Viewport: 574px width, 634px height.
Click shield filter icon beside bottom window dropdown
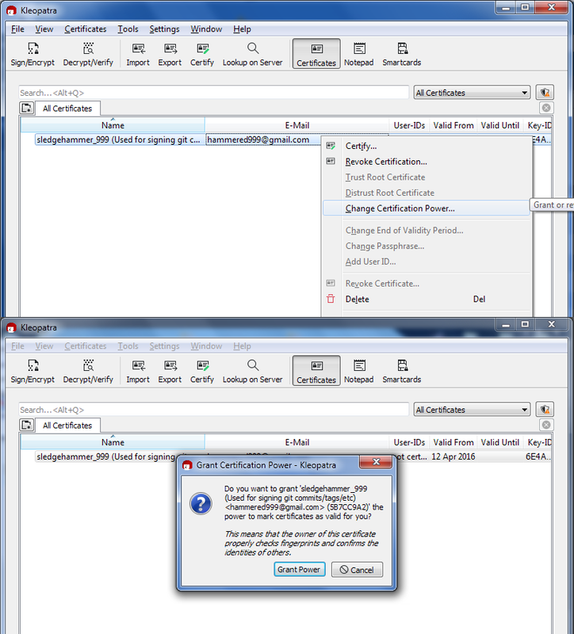coord(545,410)
